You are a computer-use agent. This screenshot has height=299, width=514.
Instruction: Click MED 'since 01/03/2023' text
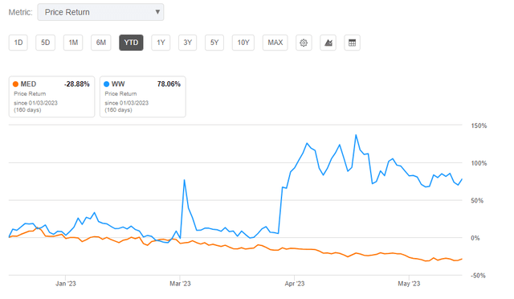click(35, 103)
